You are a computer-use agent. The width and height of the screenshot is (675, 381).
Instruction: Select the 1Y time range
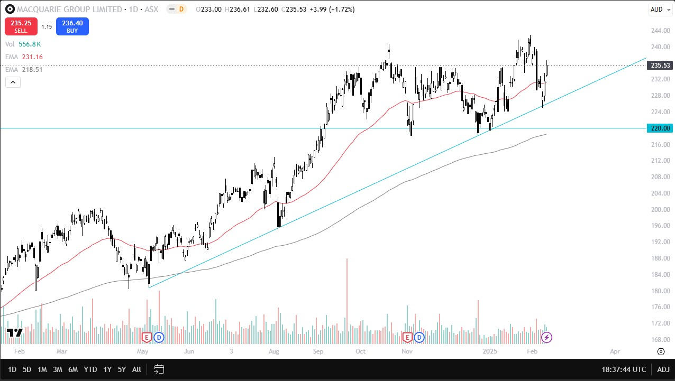coord(107,369)
